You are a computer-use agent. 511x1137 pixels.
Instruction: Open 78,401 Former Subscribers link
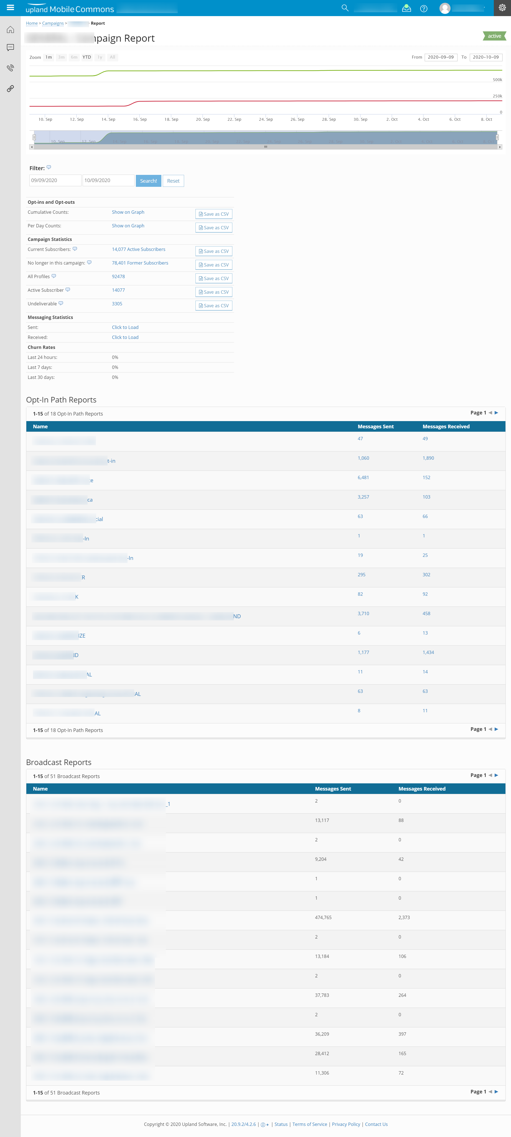pos(140,263)
